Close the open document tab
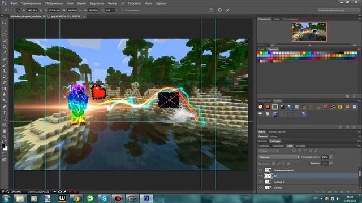362x203 pixels. (x=84, y=16)
